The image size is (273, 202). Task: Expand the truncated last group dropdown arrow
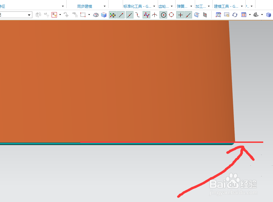tap(251, 6)
